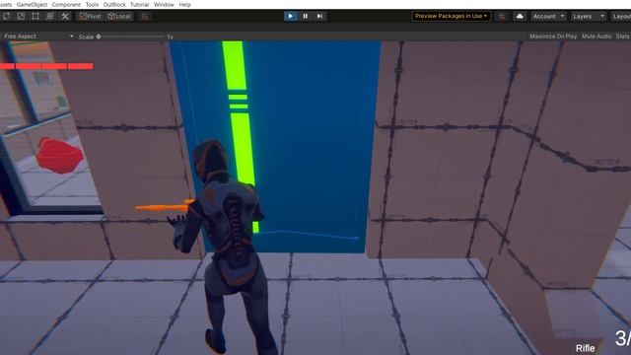Toggle the Stats overlay
This screenshot has height=355, width=631.
pyautogui.click(x=622, y=36)
